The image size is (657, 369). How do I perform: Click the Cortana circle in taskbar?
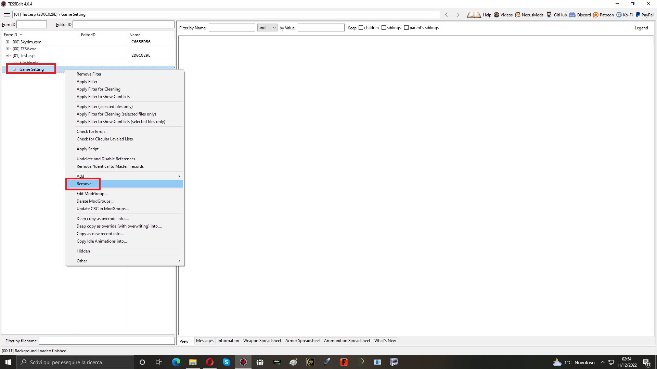[x=142, y=362]
